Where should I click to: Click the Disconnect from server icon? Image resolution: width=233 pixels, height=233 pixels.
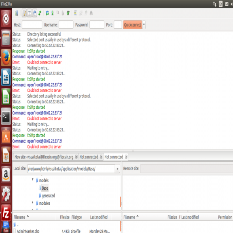coord(63,13)
